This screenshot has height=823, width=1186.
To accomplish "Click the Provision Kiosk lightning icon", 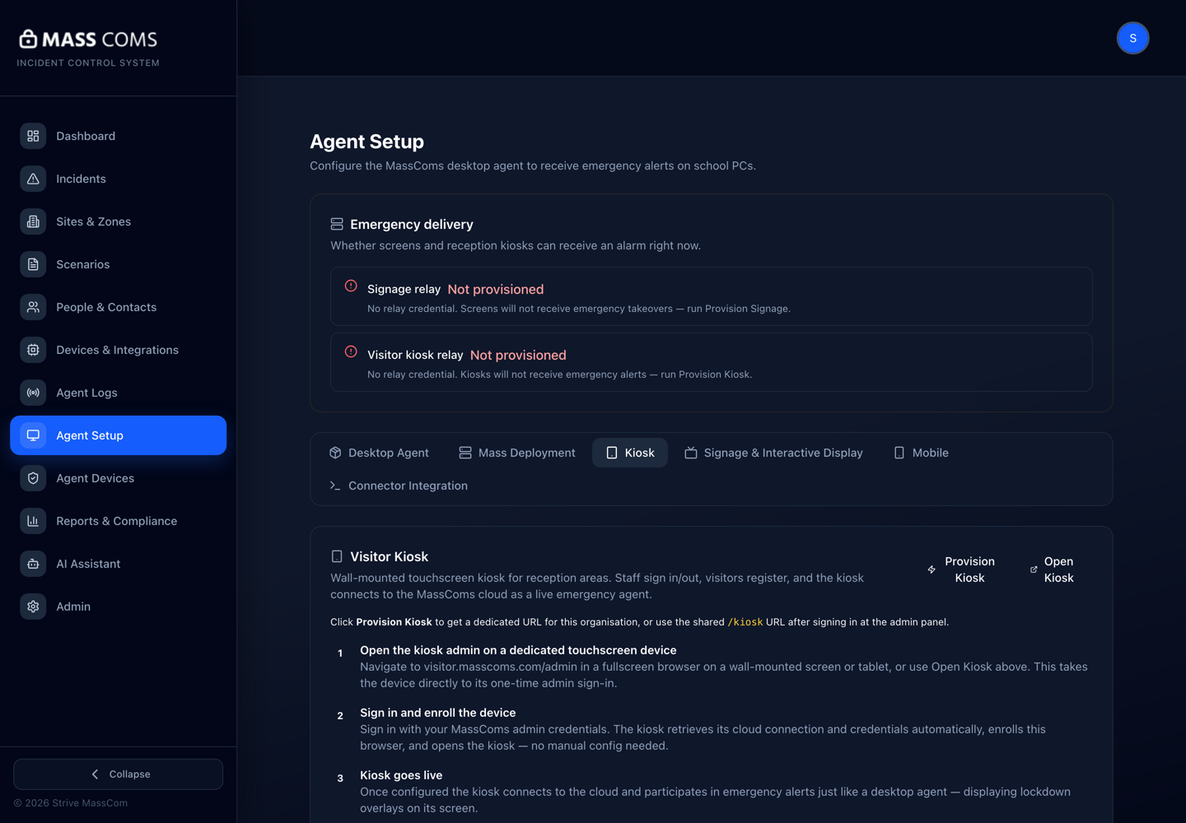I will click(x=932, y=570).
